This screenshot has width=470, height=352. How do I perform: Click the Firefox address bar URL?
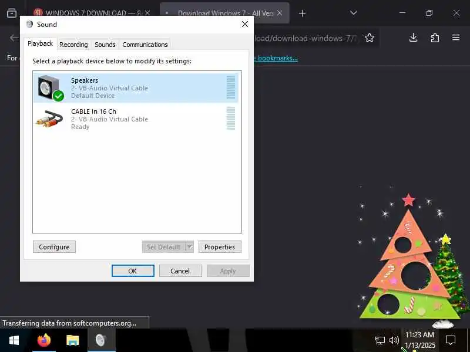(305, 38)
